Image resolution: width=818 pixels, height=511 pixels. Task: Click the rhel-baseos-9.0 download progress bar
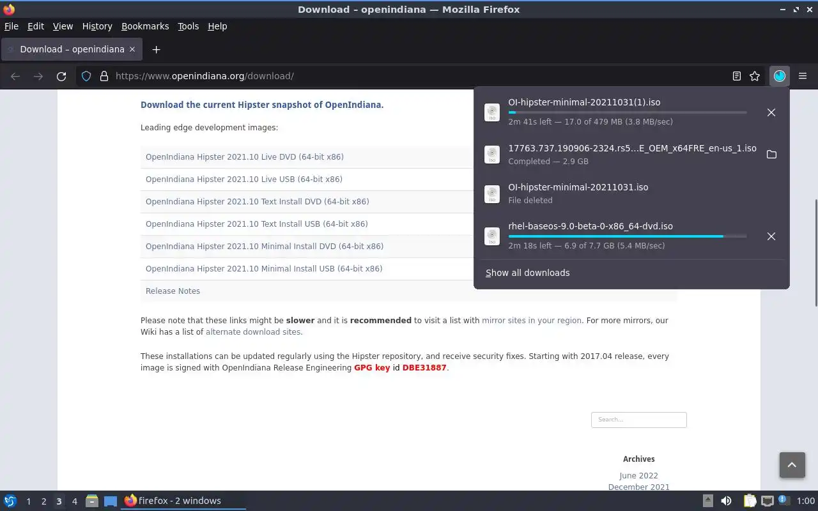click(x=628, y=236)
